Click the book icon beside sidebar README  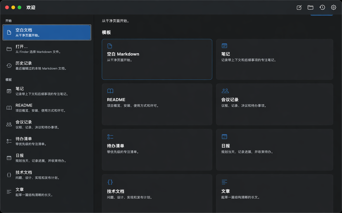[9, 108]
